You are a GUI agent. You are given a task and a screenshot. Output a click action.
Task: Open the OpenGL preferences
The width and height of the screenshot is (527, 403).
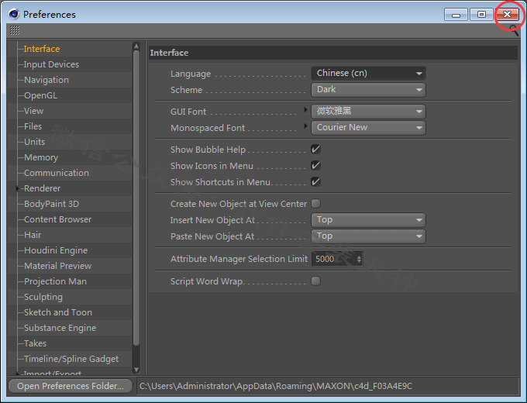coord(40,95)
